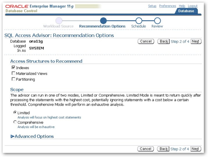The height and width of the screenshot is (157, 208).
Task: Click the Workload Source step circle
Action: coord(59,21)
